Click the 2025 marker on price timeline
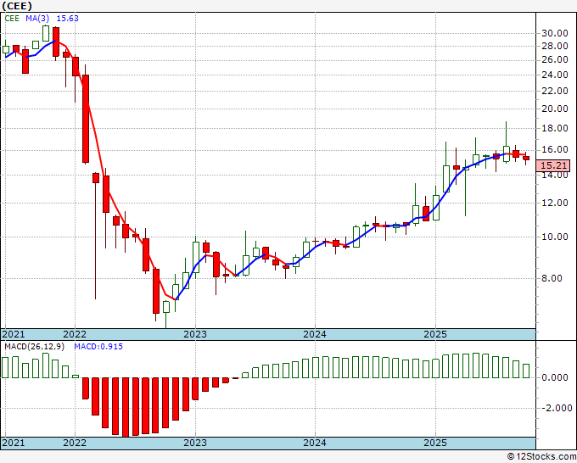The height and width of the screenshot is (463, 577). (x=435, y=334)
